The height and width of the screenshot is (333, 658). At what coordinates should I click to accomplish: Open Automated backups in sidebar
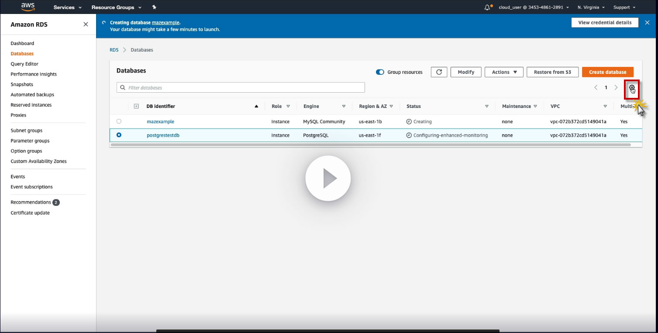point(32,94)
